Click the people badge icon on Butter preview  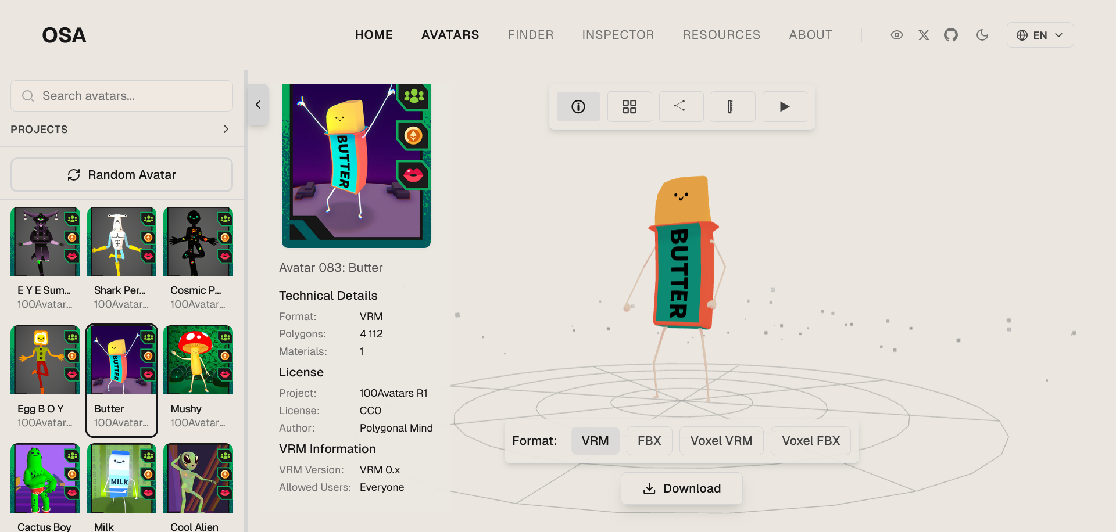coord(414,96)
